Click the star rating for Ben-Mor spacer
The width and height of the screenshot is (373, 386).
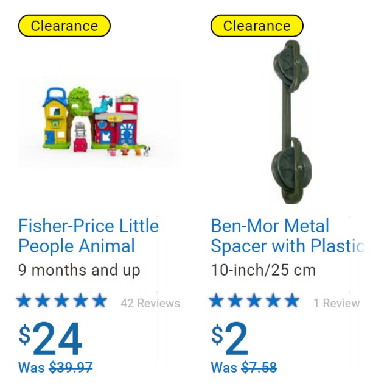click(254, 301)
